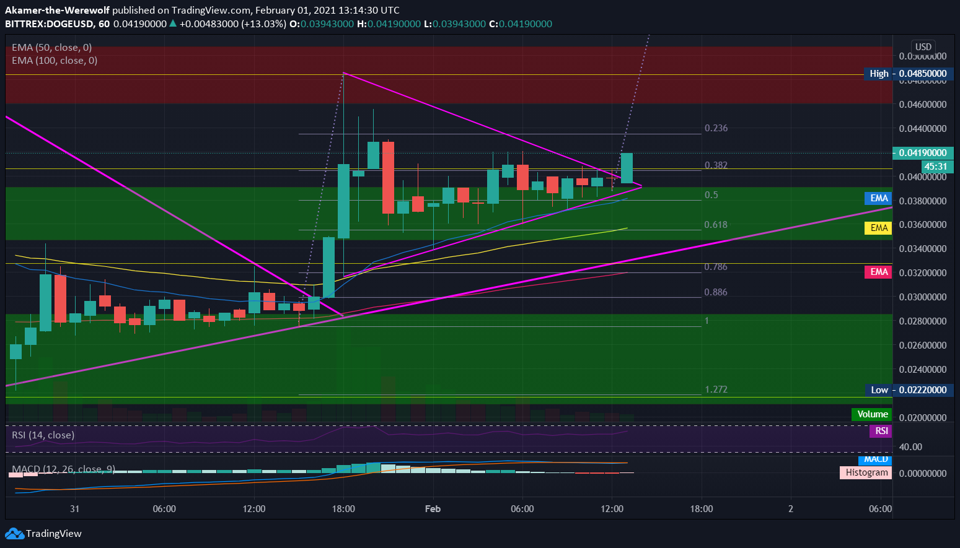Select the EMA (50, close, 0) indicator legend
Viewport: 960px width, 548px height.
tap(52, 48)
